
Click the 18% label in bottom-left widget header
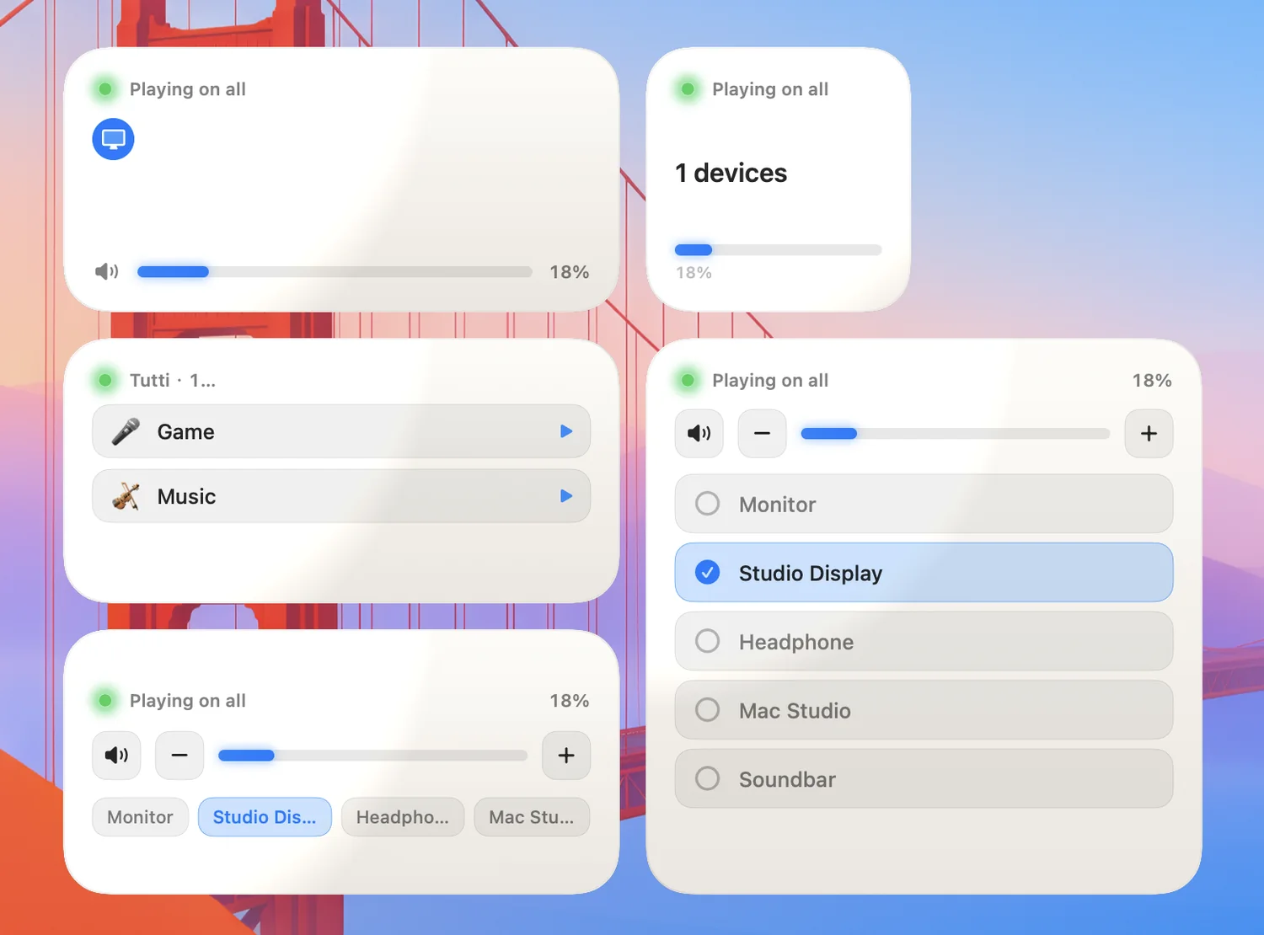coord(570,700)
